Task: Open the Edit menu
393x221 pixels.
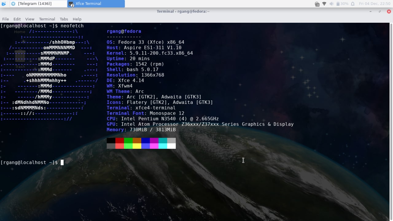Action: click(17, 19)
